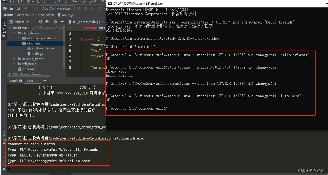This screenshot has width=328, height=175.
Task: Toggle the Structure side tool window
Action: pos(4,133)
